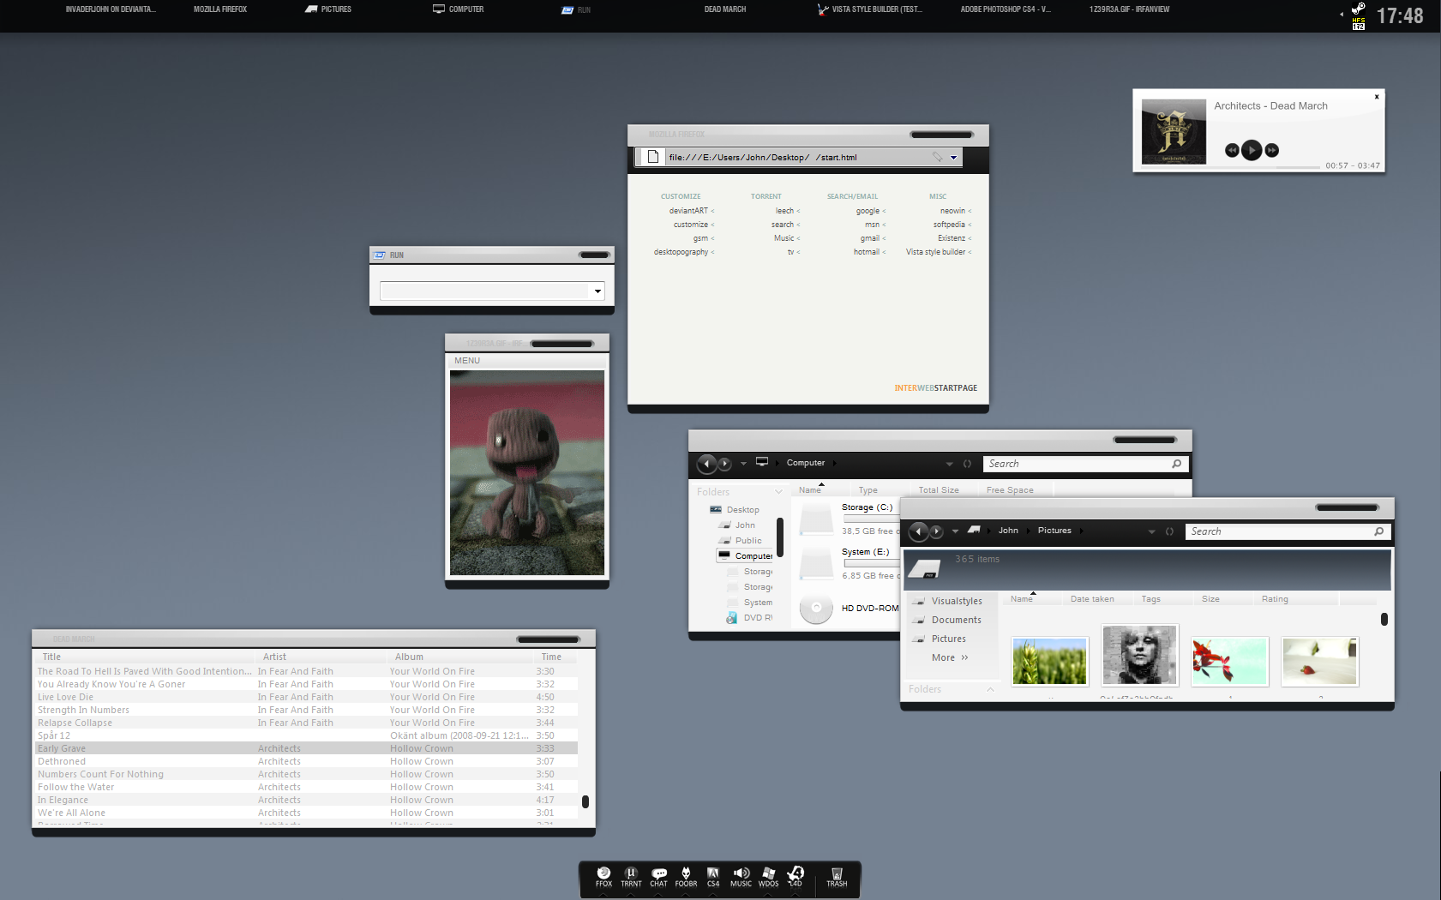Open MENU in the IrfanView window

click(x=467, y=361)
